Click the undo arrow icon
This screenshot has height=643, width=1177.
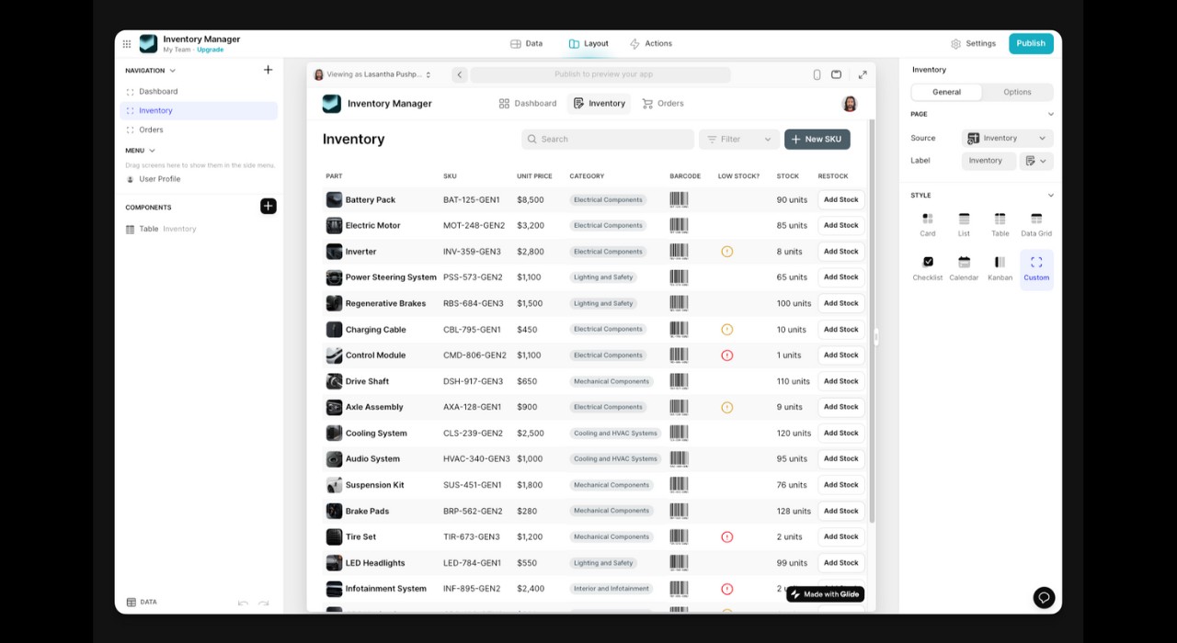click(243, 603)
